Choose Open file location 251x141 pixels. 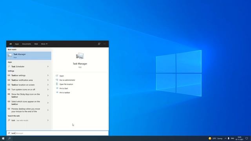click(66, 84)
